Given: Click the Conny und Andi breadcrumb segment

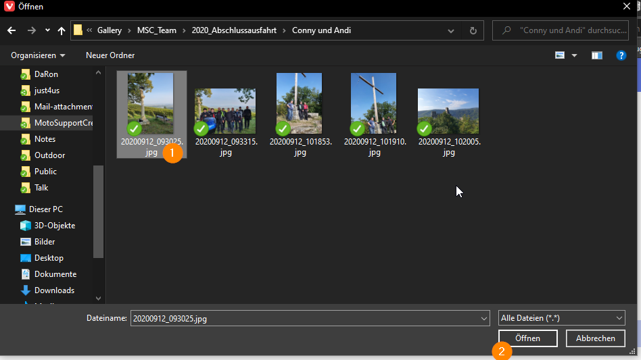Looking at the screenshot, I should tap(321, 30).
